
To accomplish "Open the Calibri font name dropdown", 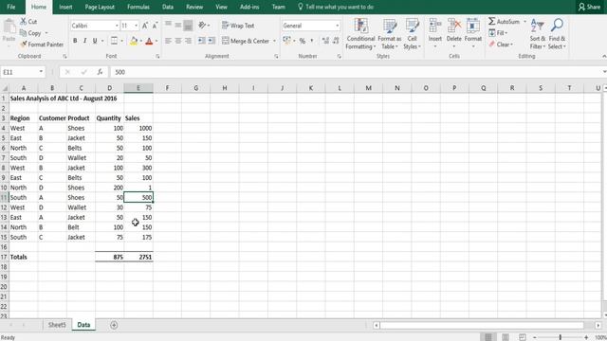I will 117,26.
